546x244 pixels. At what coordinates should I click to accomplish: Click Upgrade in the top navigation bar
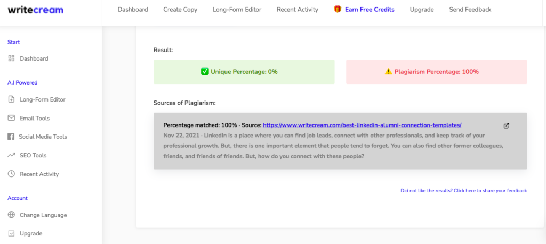(422, 10)
